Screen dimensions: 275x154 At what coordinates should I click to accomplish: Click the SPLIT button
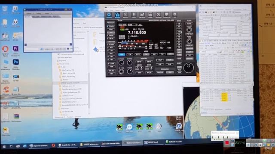[159, 60]
